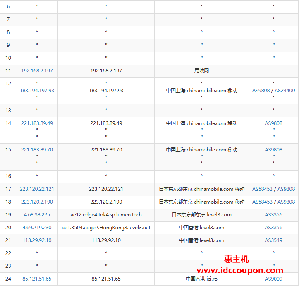Viewport: 299px width, 286px height.
Task: Open the AS9009 link in the last row
Action: pyautogui.click(x=273, y=279)
